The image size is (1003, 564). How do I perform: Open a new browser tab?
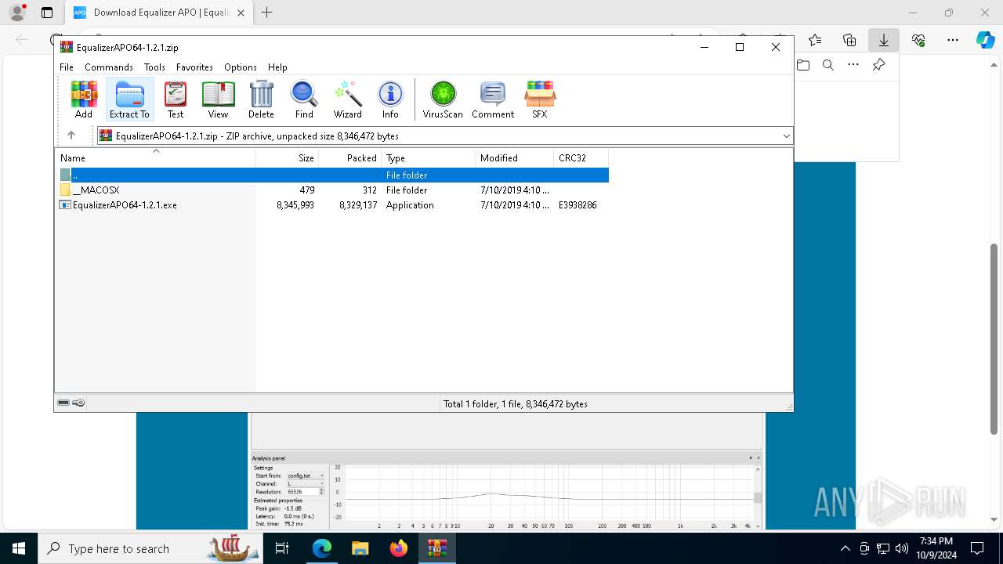pyautogui.click(x=267, y=13)
